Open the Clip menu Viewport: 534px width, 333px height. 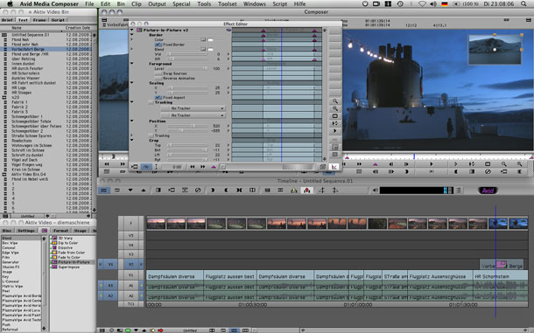(137, 3)
